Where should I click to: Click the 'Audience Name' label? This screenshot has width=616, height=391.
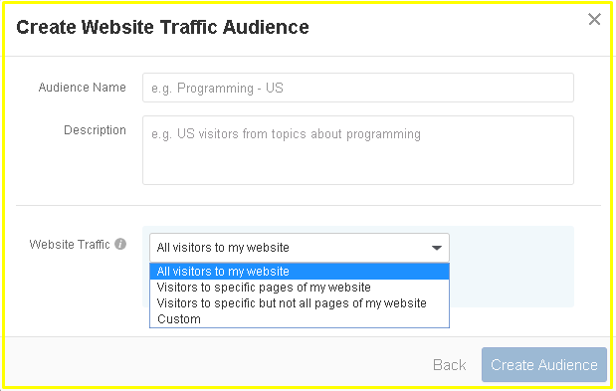pyautogui.click(x=83, y=88)
